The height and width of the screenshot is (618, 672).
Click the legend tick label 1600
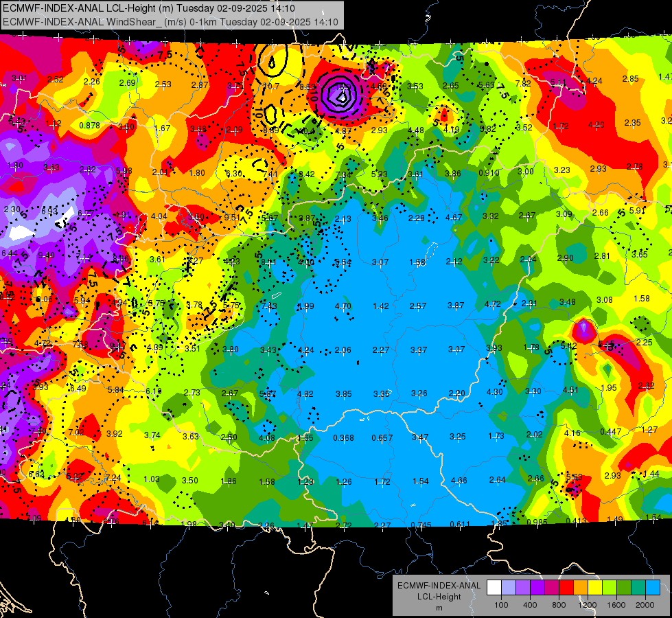click(x=616, y=605)
